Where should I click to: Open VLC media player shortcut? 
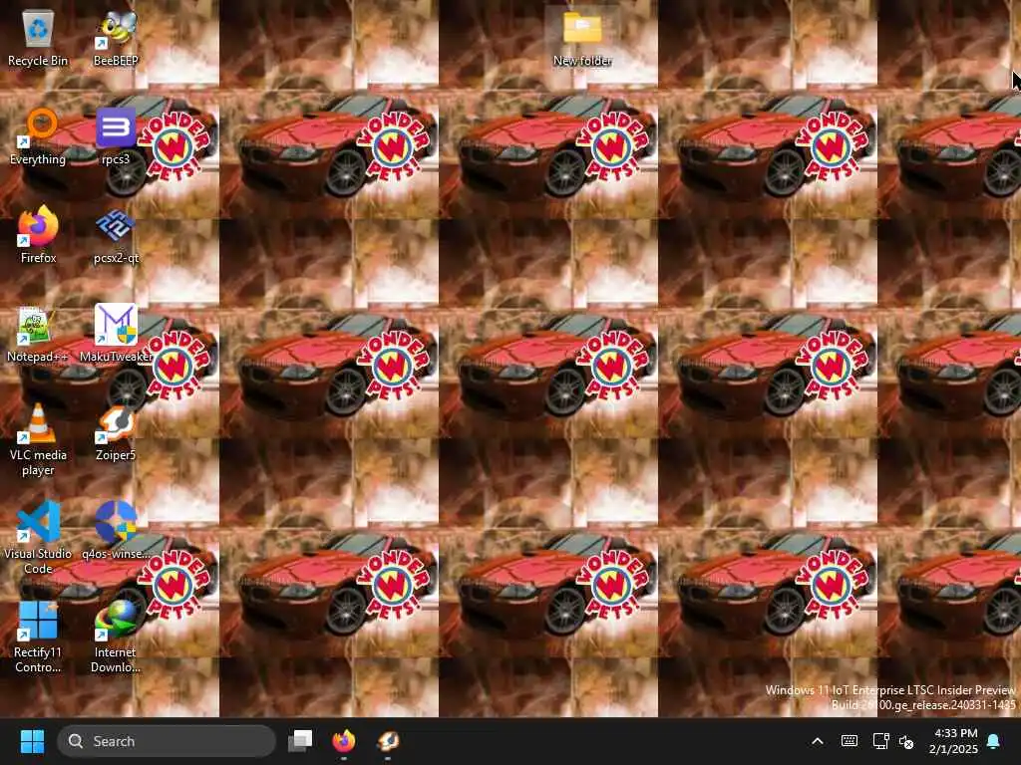[x=38, y=439]
